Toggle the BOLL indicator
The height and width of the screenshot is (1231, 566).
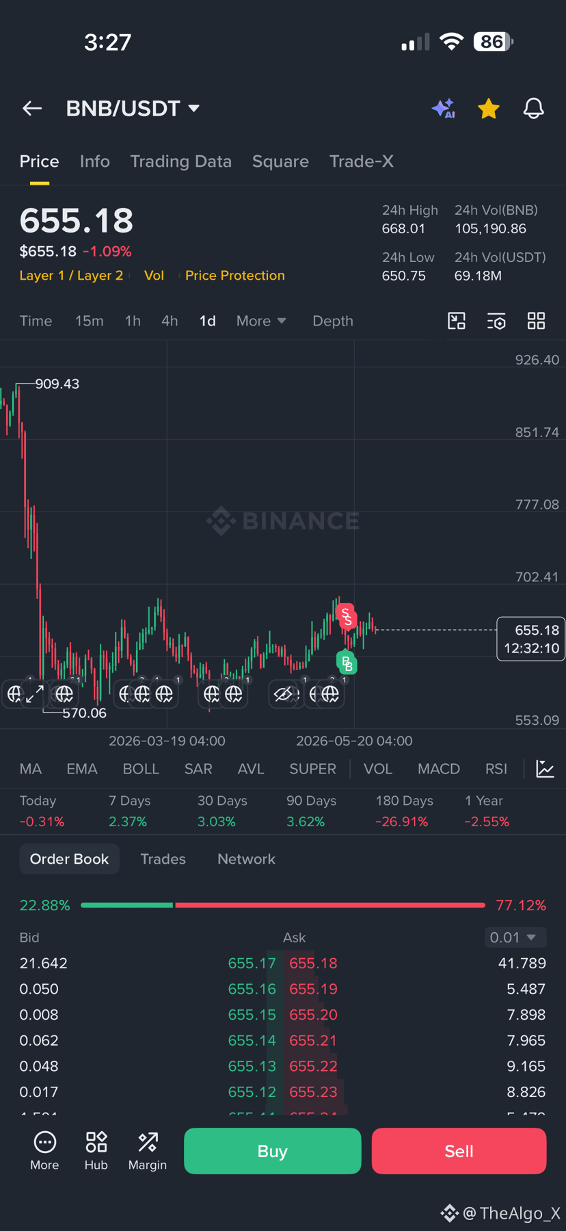click(141, 769)
